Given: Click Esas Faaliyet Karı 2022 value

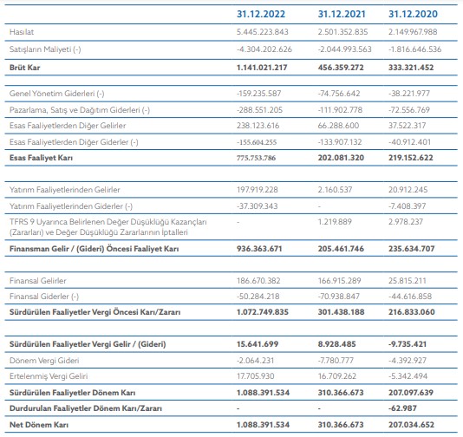Looking at the screenshot, I should pos(256,158).
